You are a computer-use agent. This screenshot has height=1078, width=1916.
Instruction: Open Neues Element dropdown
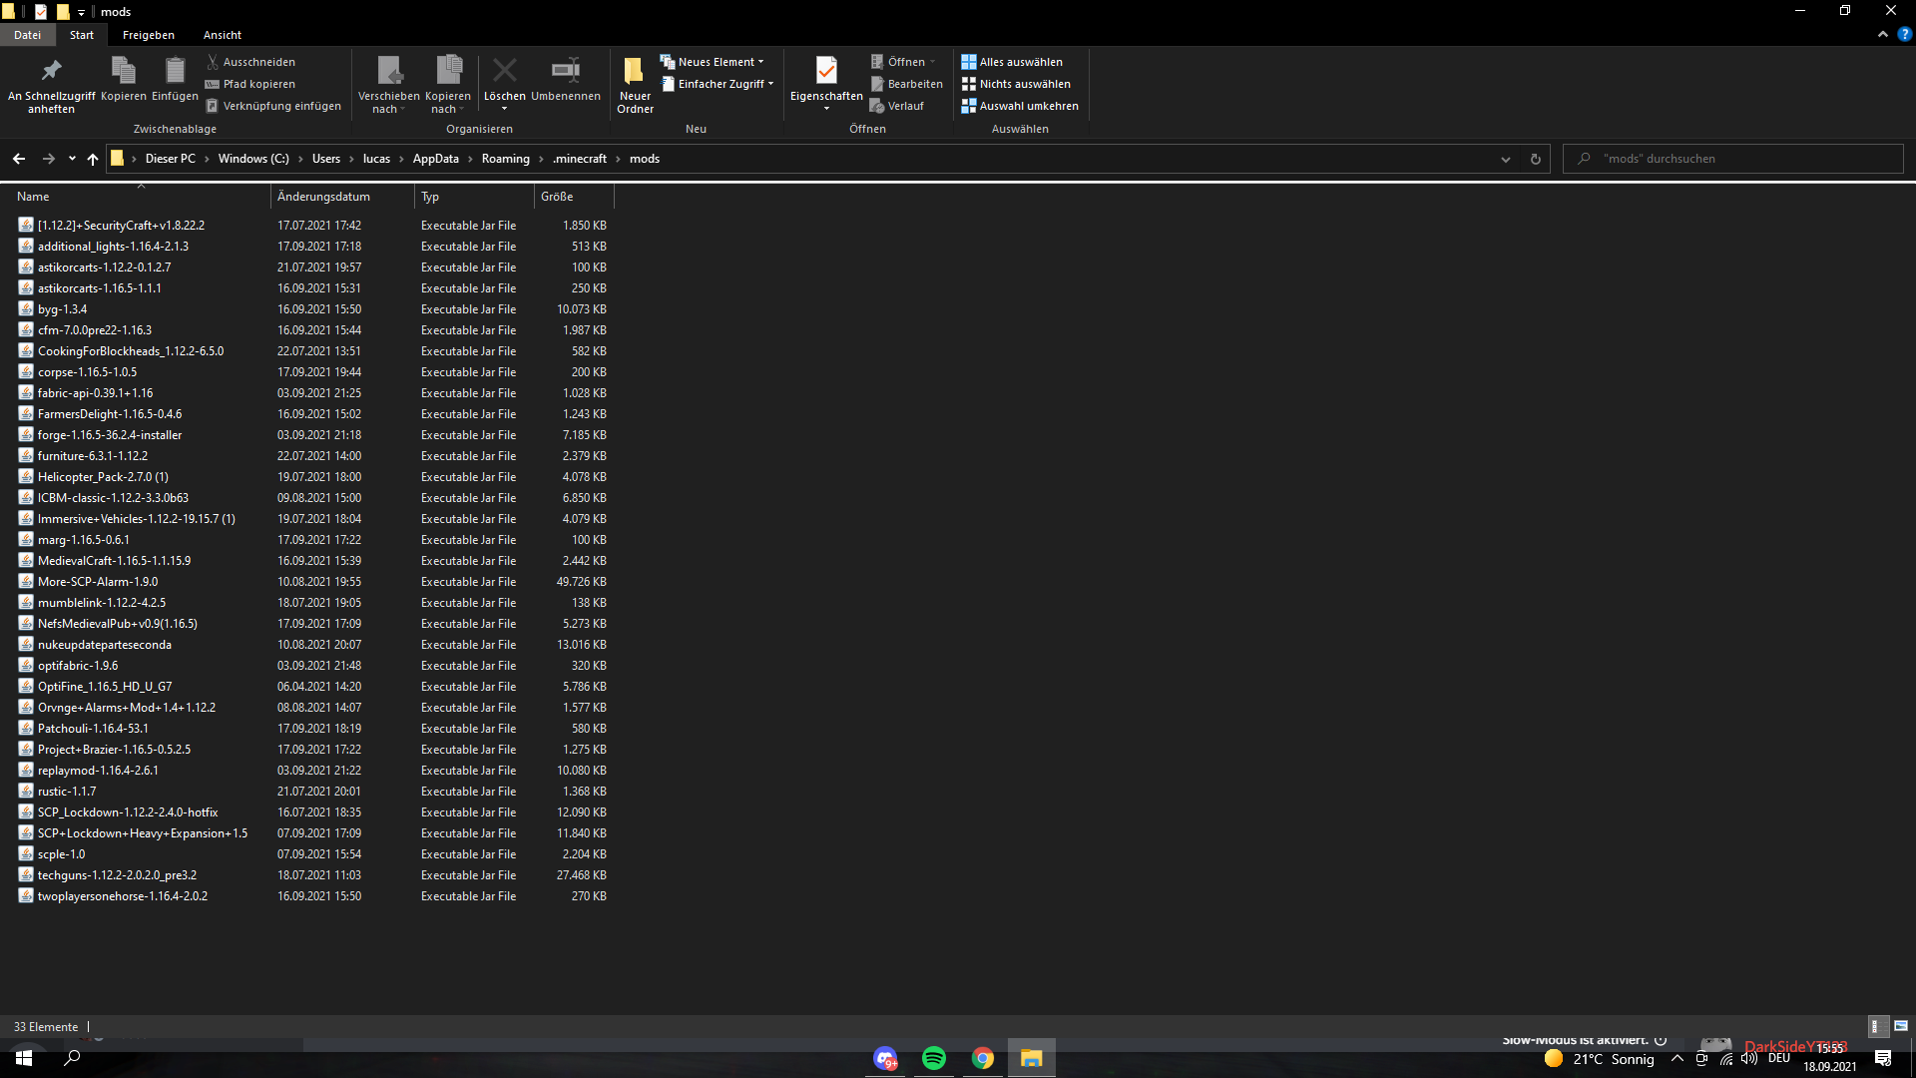(713, 62)
